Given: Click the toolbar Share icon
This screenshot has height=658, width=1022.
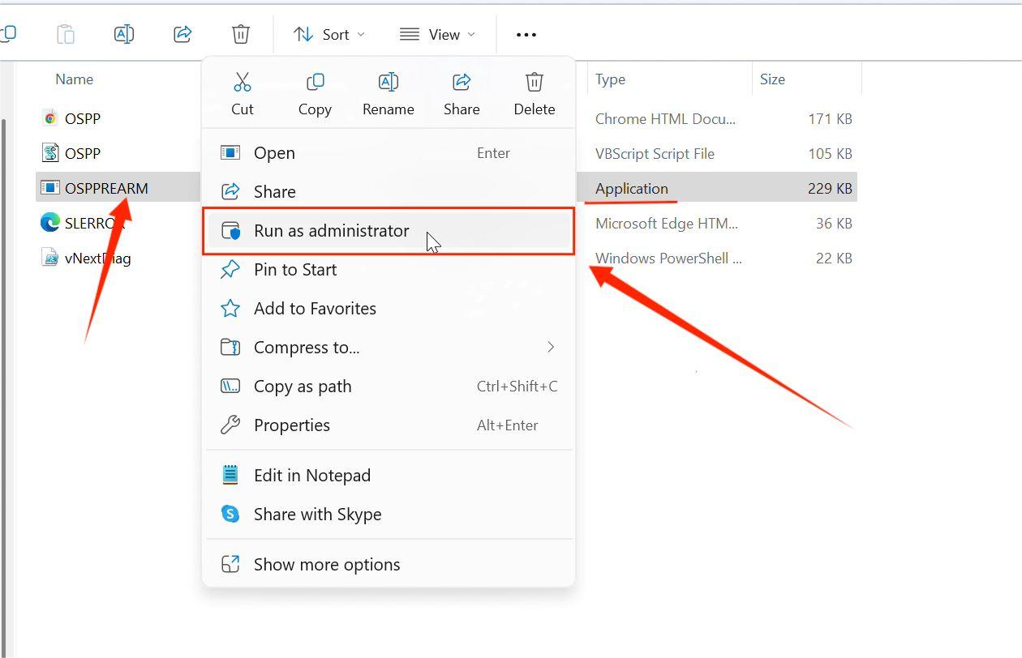Looking at the screenshot, I should 182,34.
